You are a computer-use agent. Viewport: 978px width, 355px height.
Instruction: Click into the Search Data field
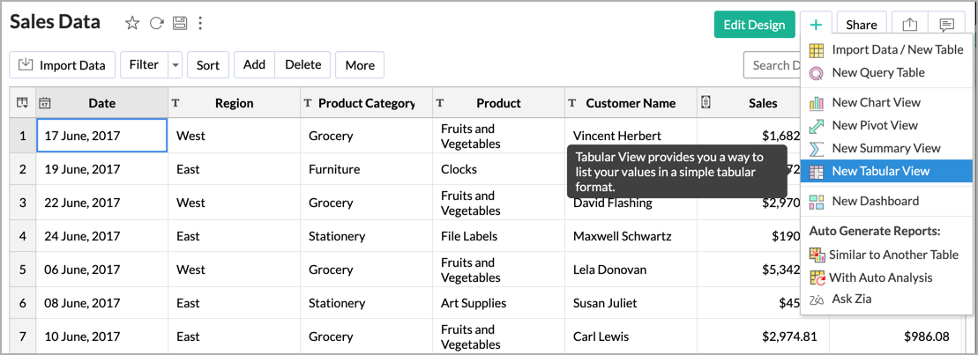(773, 65)
